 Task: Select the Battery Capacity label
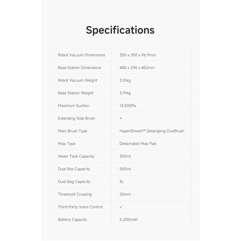[x=72, y=220]
